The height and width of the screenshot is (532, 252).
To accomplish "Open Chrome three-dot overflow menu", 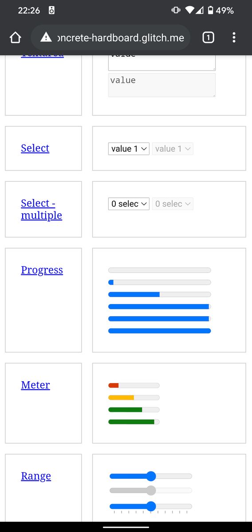I will (234, 38).
